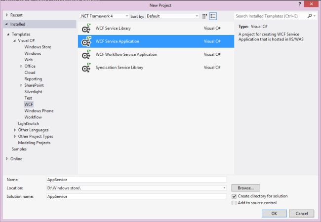Click the selected WCF Service Application name

coord(118,41)
